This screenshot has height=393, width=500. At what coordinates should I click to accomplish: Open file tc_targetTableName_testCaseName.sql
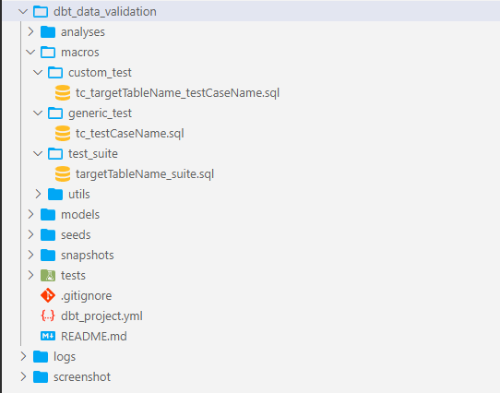(178, 93)
